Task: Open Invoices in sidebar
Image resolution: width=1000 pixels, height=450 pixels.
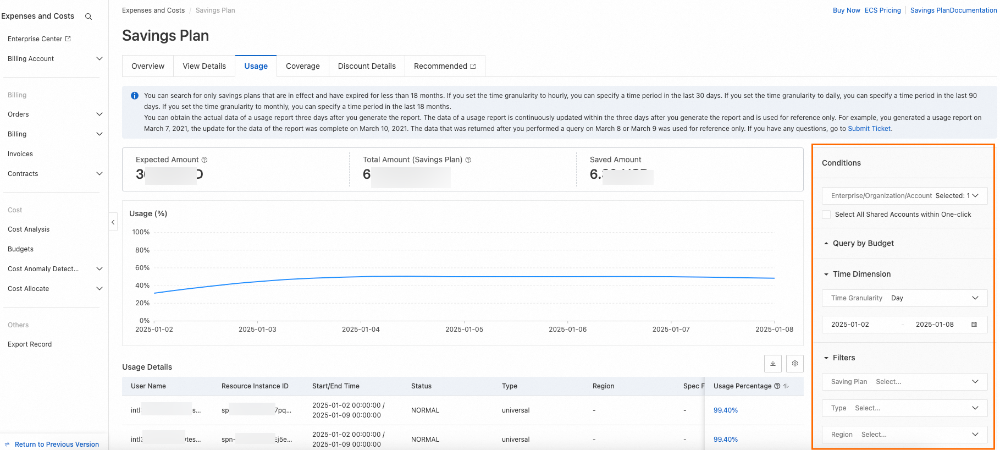Action: [x=20, y=154]
